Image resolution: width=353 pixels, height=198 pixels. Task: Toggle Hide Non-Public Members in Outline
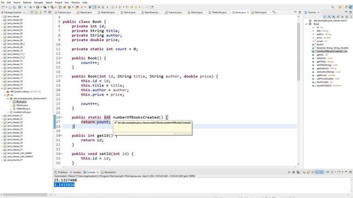point(342,16)
